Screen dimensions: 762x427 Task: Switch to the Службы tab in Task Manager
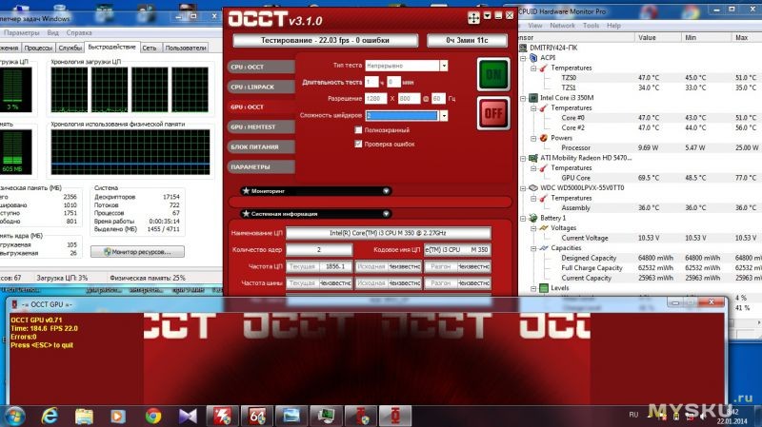(x=70, y=48)
